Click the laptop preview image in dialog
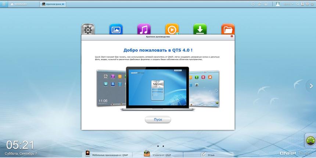Viewport: 316px width, 158px height. coord(158,89)
